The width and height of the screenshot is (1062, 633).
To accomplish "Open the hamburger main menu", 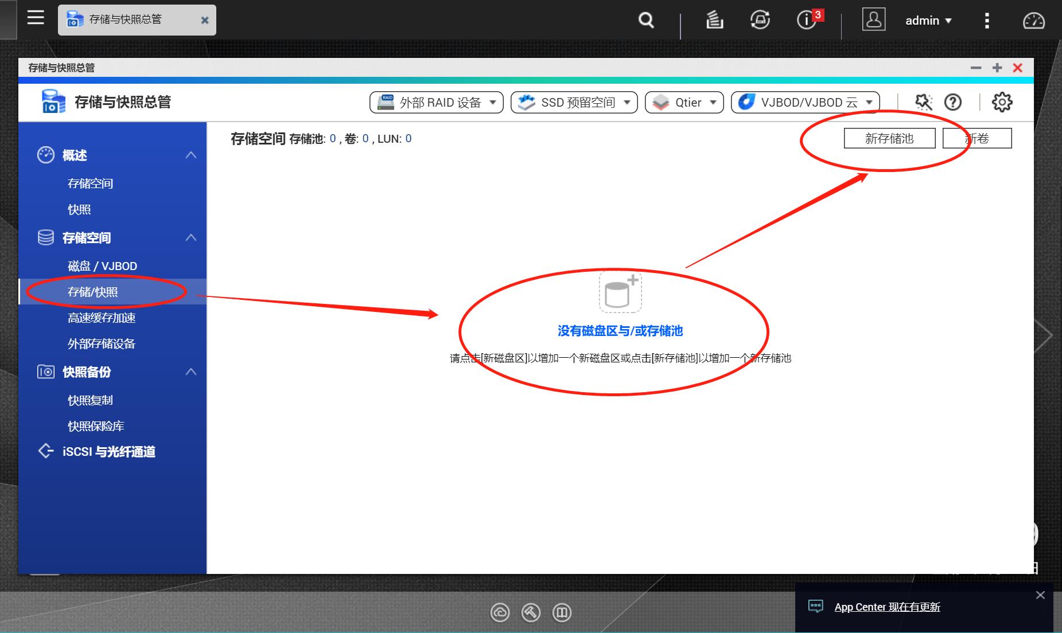I will [36, 18].
